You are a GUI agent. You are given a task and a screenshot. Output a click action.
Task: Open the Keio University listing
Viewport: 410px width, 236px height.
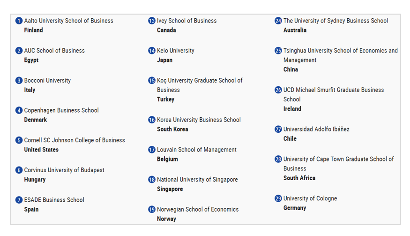pos(175,51)
